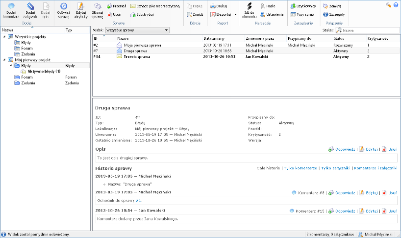Open Edytuj atrybuty editor
The height and width of the screenshot is (238, 401).
pos(80,10)
